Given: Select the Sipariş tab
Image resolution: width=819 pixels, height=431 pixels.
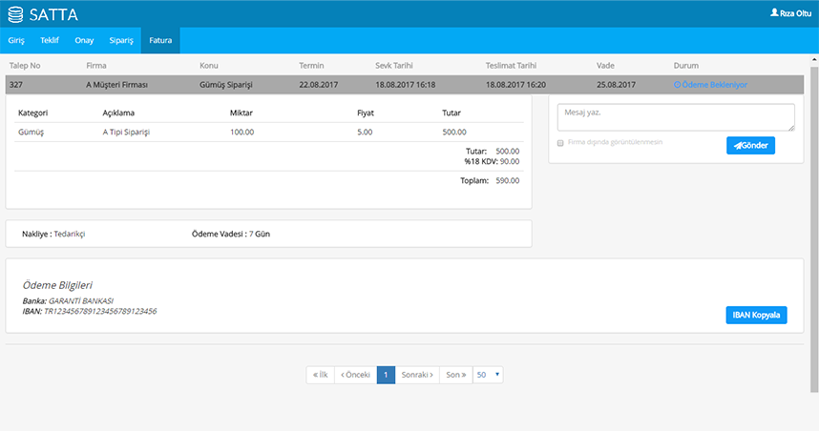Looking at the screenshot, I should pos(120,41).
